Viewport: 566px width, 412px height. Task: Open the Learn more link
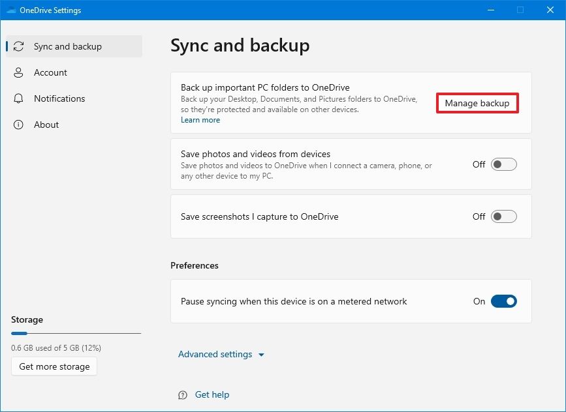[200, 120]
